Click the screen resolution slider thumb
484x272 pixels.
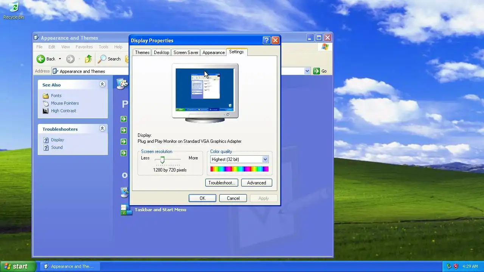pos(162,160)
